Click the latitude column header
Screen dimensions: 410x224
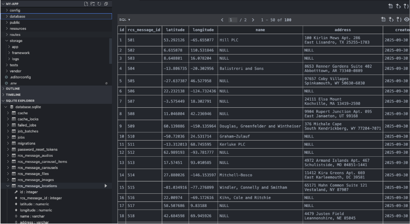coord(175,30)
